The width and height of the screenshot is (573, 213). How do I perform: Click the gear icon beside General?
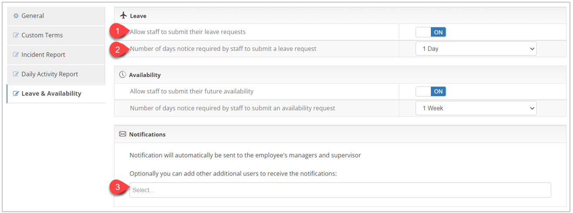point(16,16)
